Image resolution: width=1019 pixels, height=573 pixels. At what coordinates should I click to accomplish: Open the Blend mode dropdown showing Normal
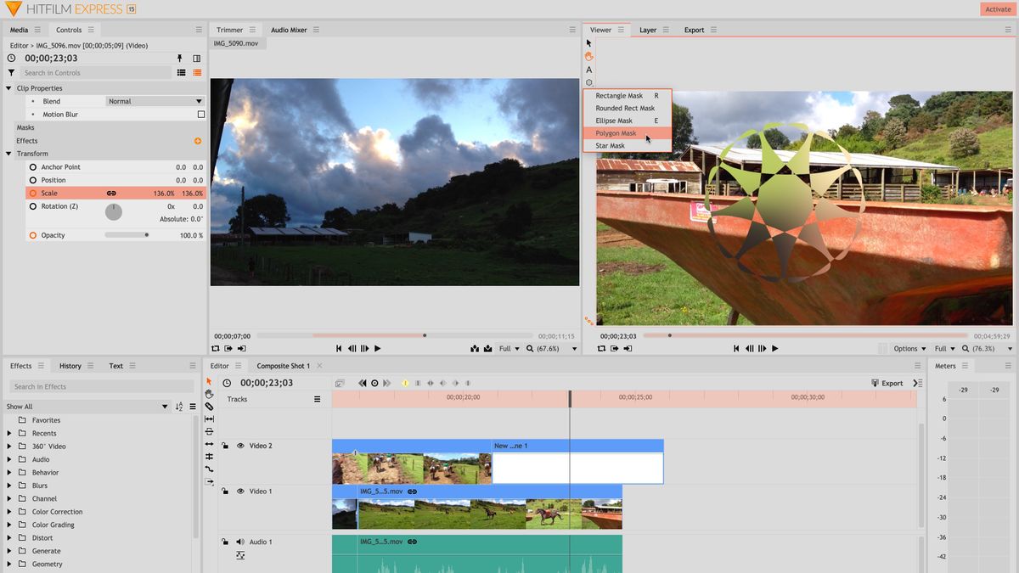point(155,101)
